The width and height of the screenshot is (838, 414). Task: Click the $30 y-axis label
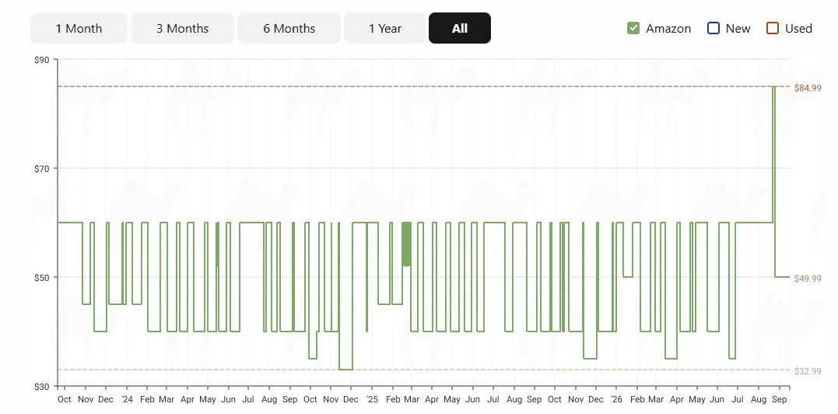[x=42, y=387]
